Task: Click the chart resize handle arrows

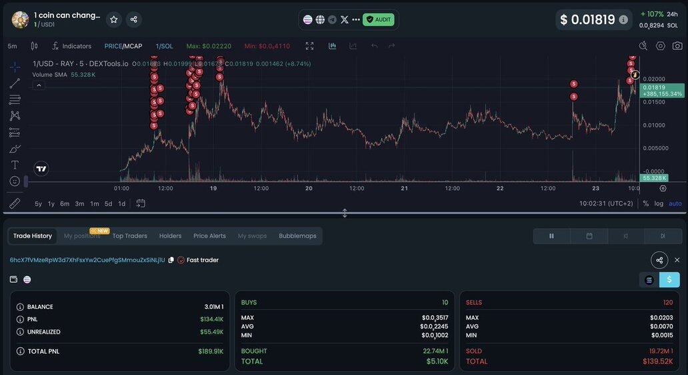Action: click(345, 213)
